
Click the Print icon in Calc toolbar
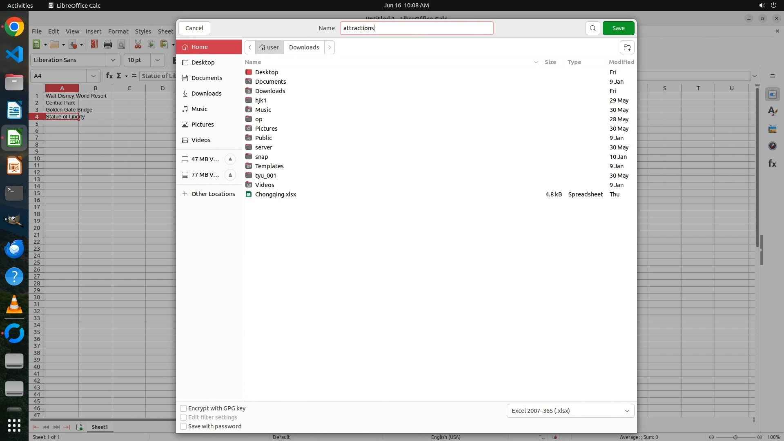pyautogui.click(x=108, y=45)
